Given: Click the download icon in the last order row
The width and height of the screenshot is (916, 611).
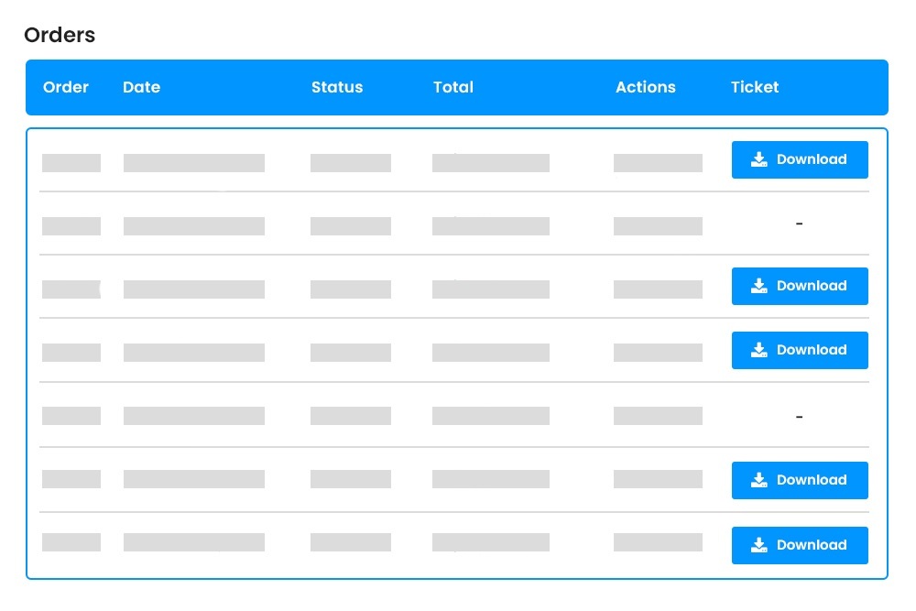Looking at the screenshot, I should click(x=758, y=545).
